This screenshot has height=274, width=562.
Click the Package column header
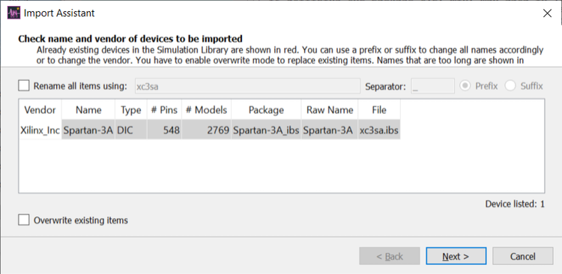266,110
